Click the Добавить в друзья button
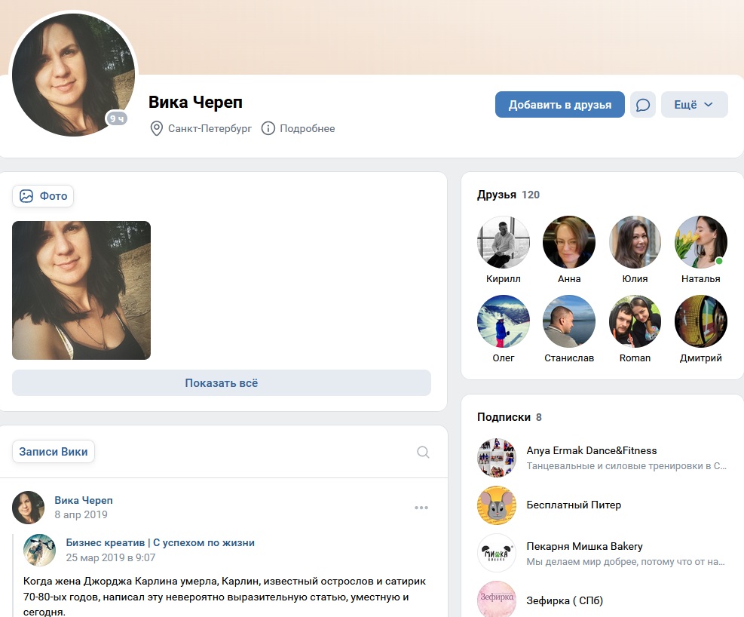 click(560, 104)
